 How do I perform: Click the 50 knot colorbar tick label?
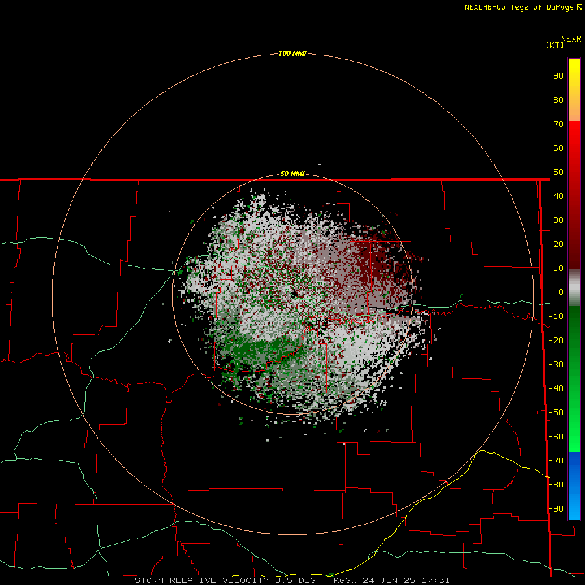[558, 172]
